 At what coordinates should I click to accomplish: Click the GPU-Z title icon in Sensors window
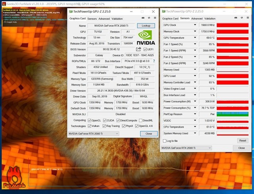164,12
